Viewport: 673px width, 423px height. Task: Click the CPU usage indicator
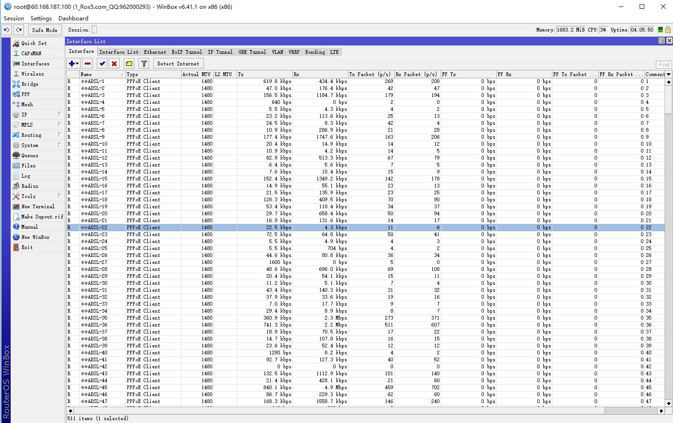pyautogui.click(x=603, y=30)
